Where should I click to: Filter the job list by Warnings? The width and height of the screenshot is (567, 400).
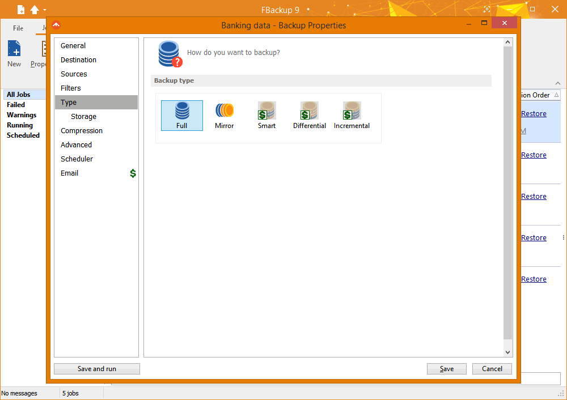coord(22,115)
